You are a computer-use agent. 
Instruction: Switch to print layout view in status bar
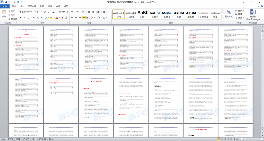pyautogui.click(x=219, y=139)
